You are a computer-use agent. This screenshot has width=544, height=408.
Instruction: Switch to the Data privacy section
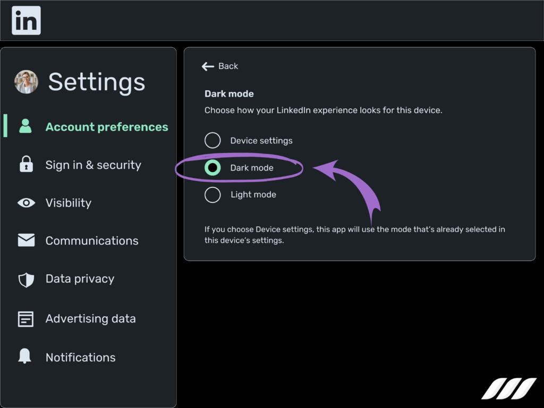pyautogui.click(x=80, y=278)
